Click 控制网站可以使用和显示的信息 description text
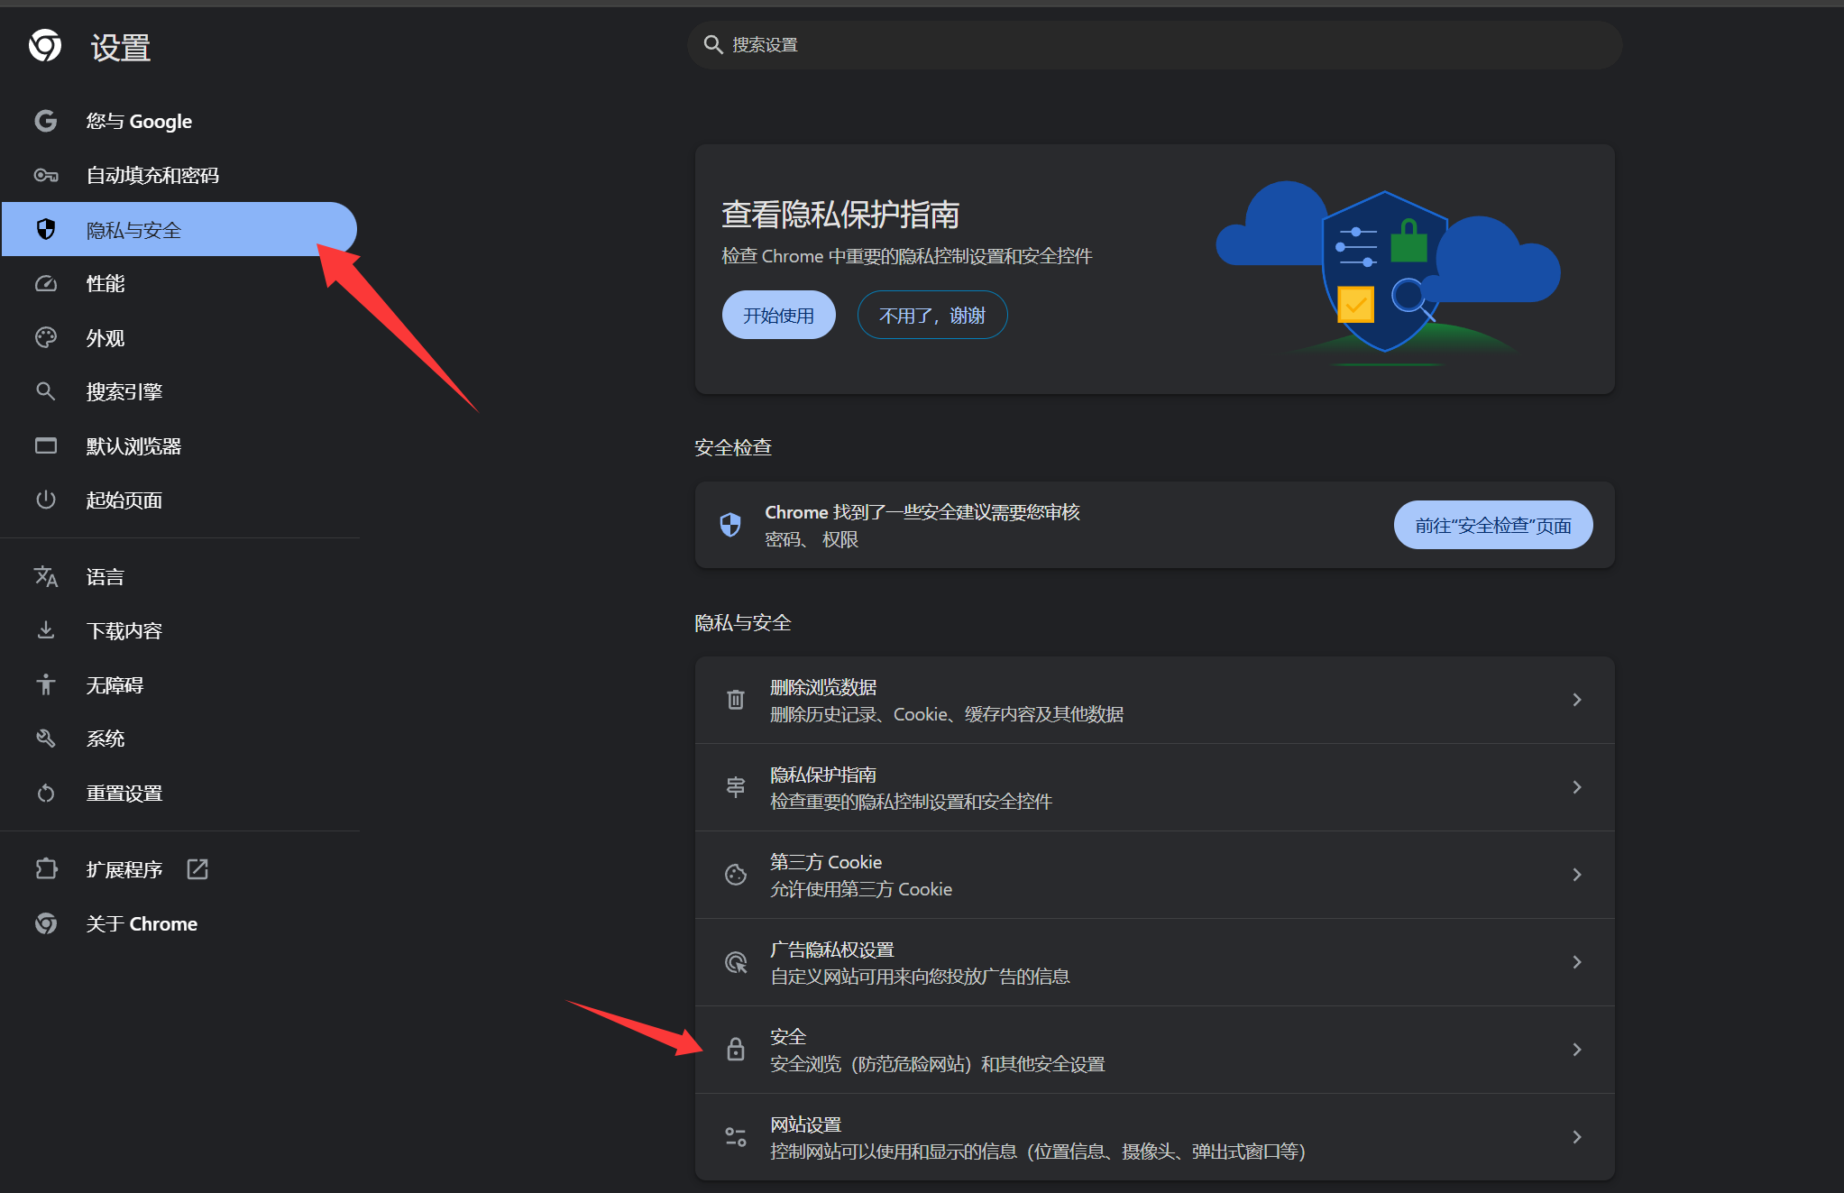 click(1038, 1152)
